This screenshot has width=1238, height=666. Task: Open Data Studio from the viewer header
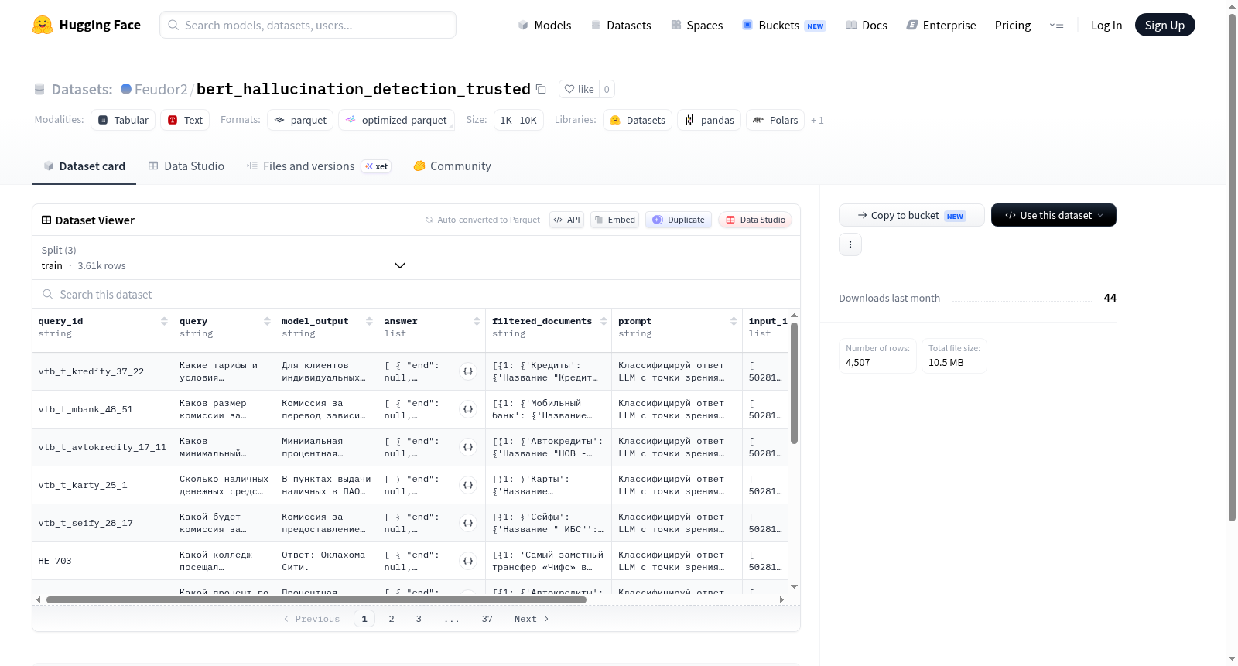pos(755,220)
